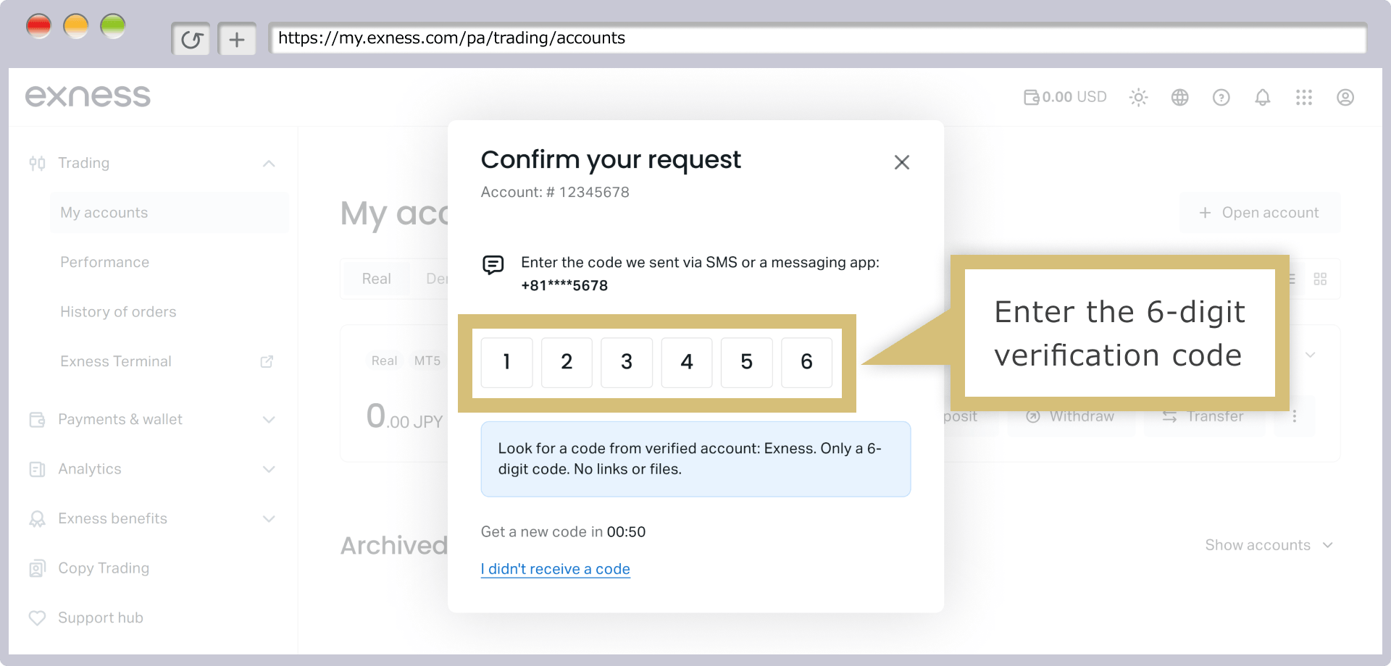Open the account more options dots
The image size is (1391, 666).
[1294, 416]
